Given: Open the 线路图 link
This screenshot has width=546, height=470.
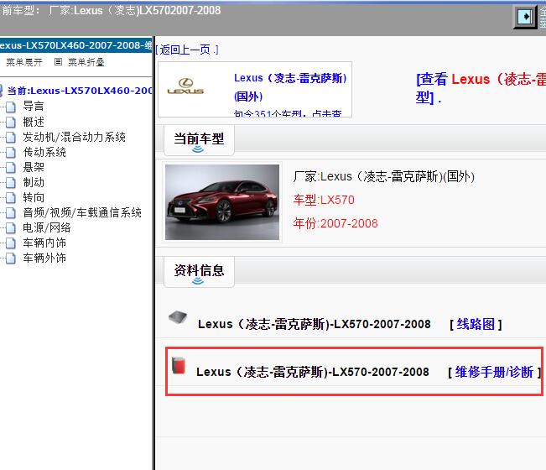Looking at the screenshot, I should tap(476, 324).
